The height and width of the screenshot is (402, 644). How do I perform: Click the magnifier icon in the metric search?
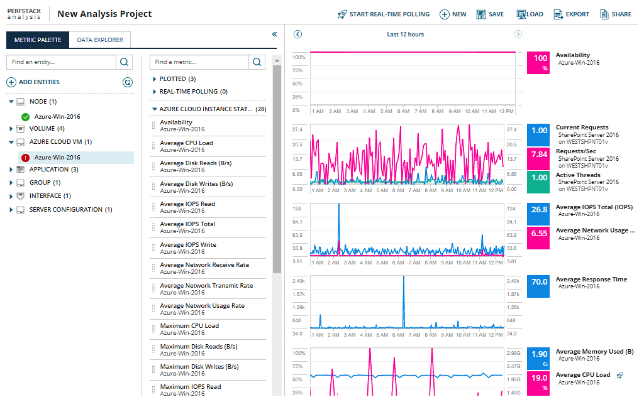tap(255, 62)
